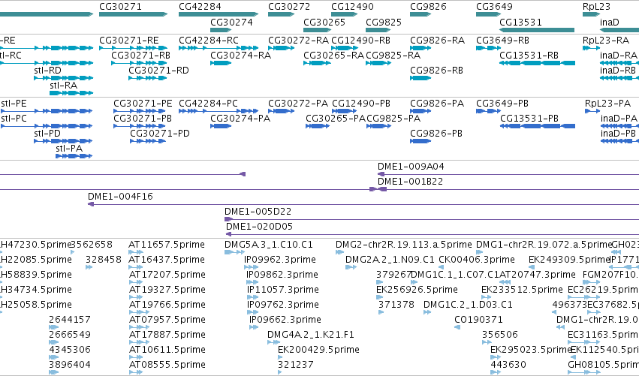Click EST CO190371
The image size is (639, 376).
[457, 327]
